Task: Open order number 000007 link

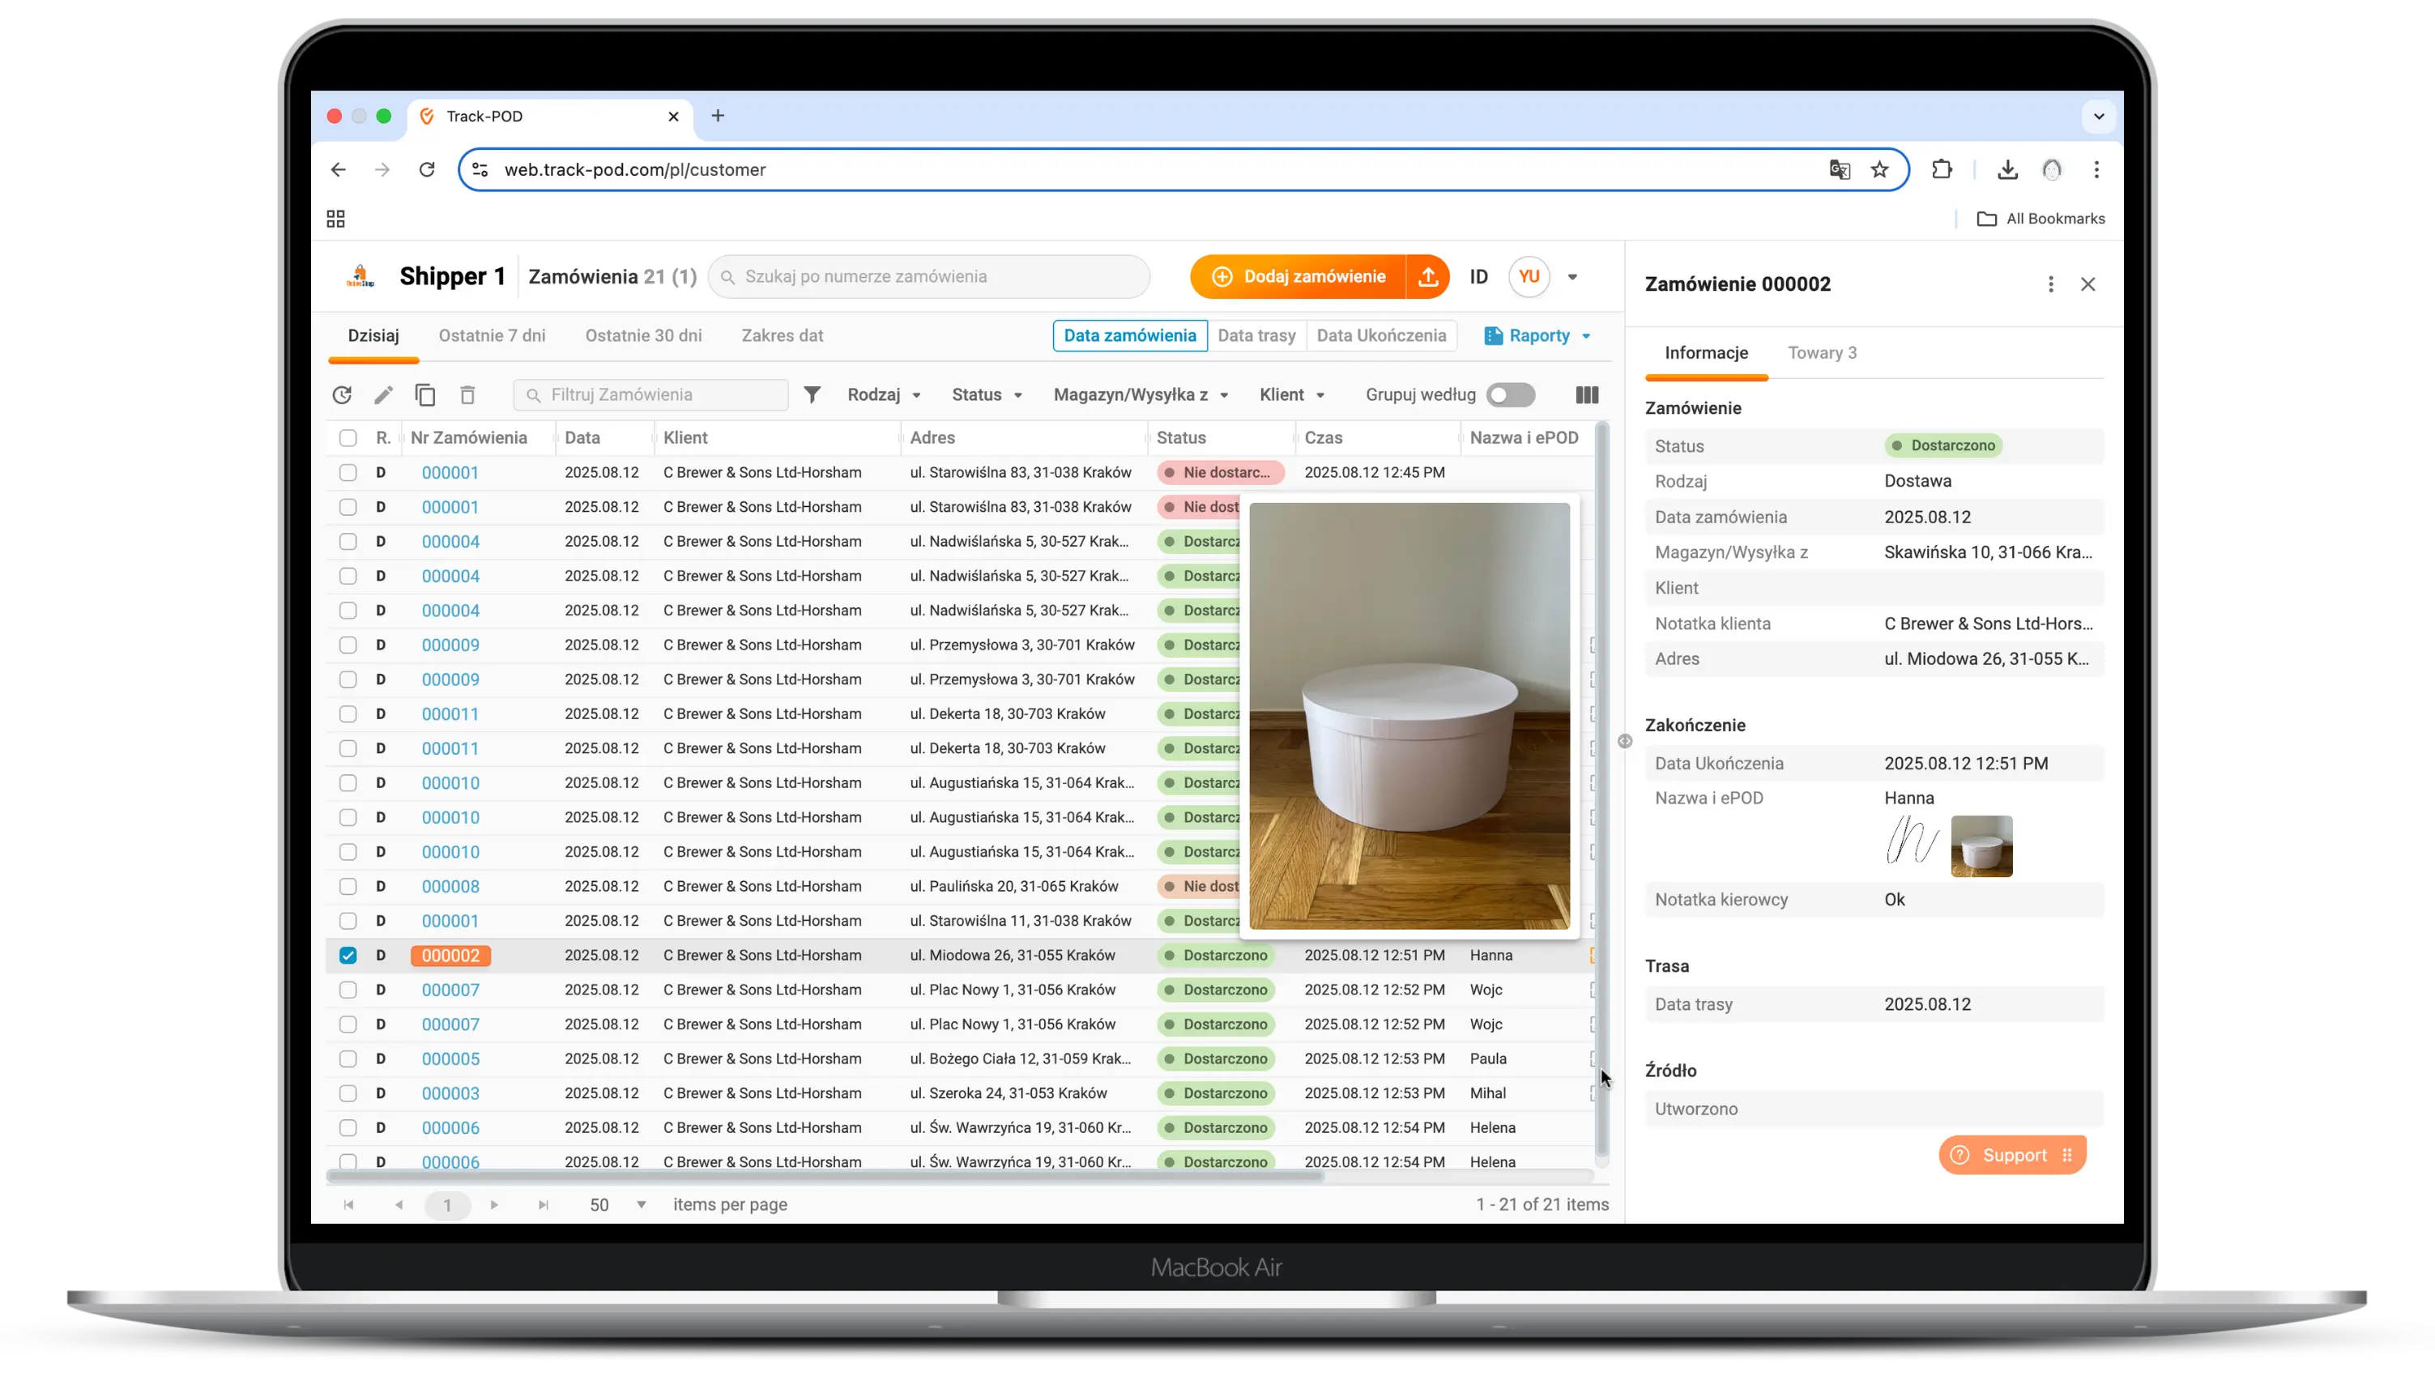Action: 450,990
